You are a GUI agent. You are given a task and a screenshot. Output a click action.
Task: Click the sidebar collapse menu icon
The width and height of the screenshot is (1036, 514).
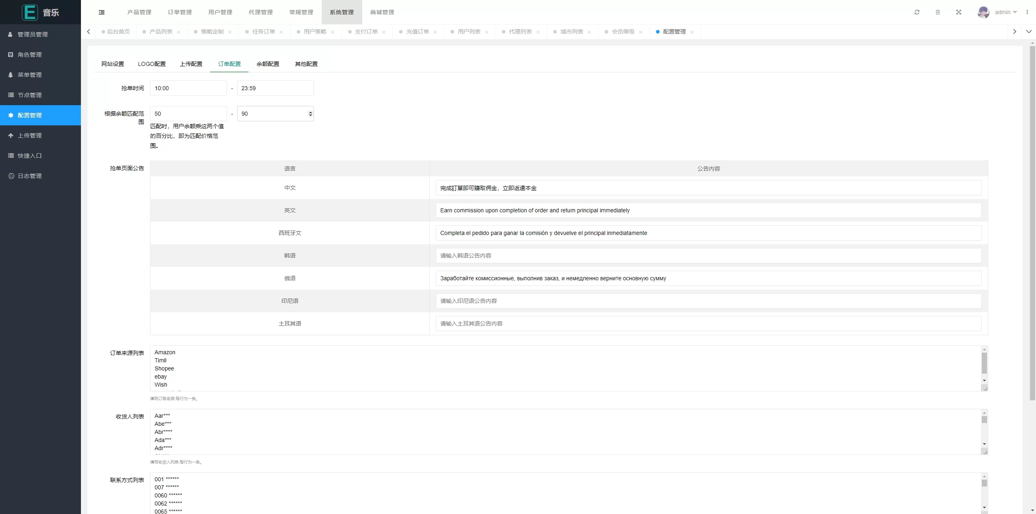point(102,12)
